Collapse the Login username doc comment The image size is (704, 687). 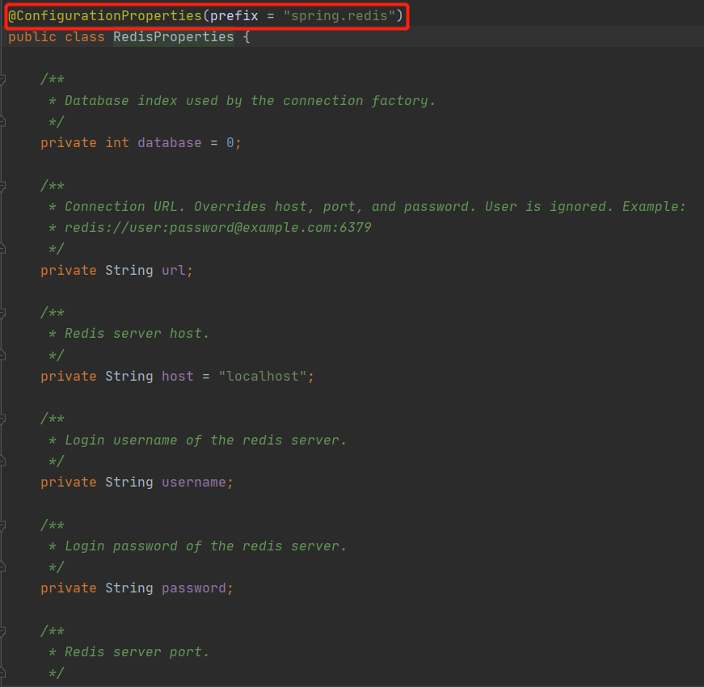point(2,419)
